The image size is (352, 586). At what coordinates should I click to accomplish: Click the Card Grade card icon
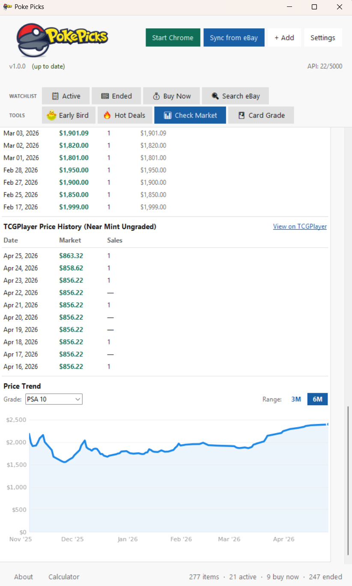point(242,115)
